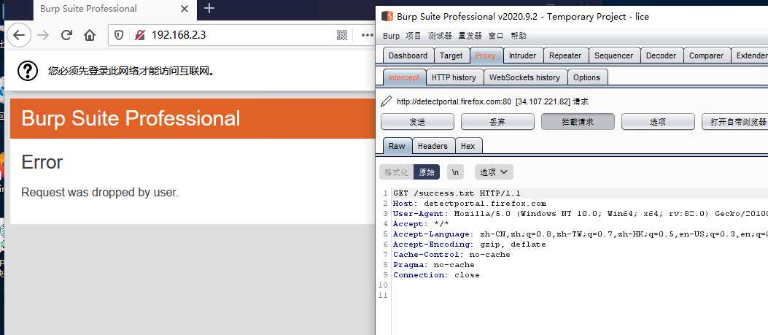Open the 重发器 menu in Burp
Screen dimensions: 768x335
click(x=470, y=36)
